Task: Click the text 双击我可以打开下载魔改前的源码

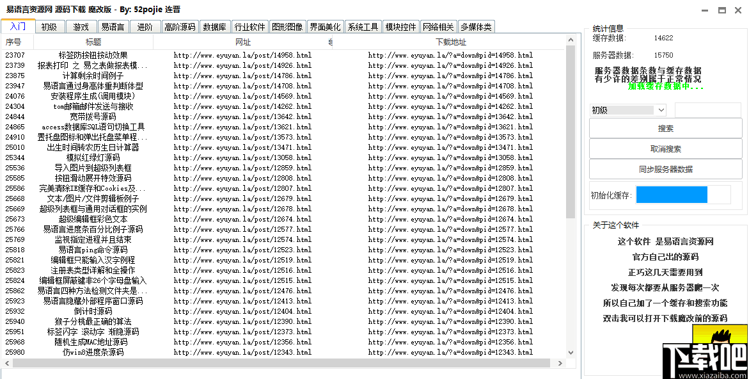Action: [x=665, y=318]
